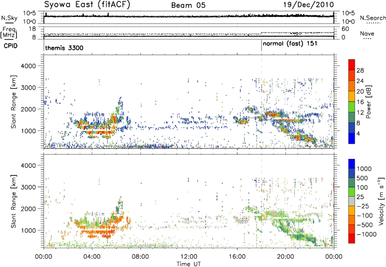The image size is (386, 267).
Task: Select the 'themis 3300' CPID annotation
Action: [64, 48]
